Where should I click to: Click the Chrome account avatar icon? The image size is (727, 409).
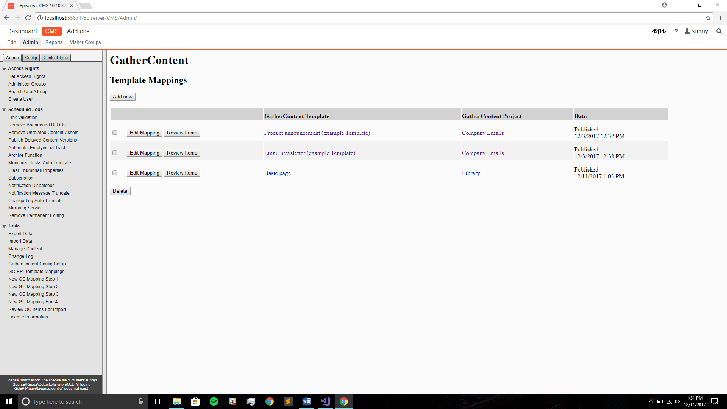click(665, 5)
